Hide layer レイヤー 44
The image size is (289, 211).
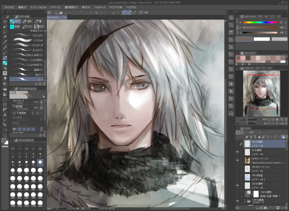(238, 186)
